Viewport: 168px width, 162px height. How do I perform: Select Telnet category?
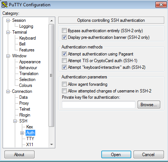[x=24, y=109]
